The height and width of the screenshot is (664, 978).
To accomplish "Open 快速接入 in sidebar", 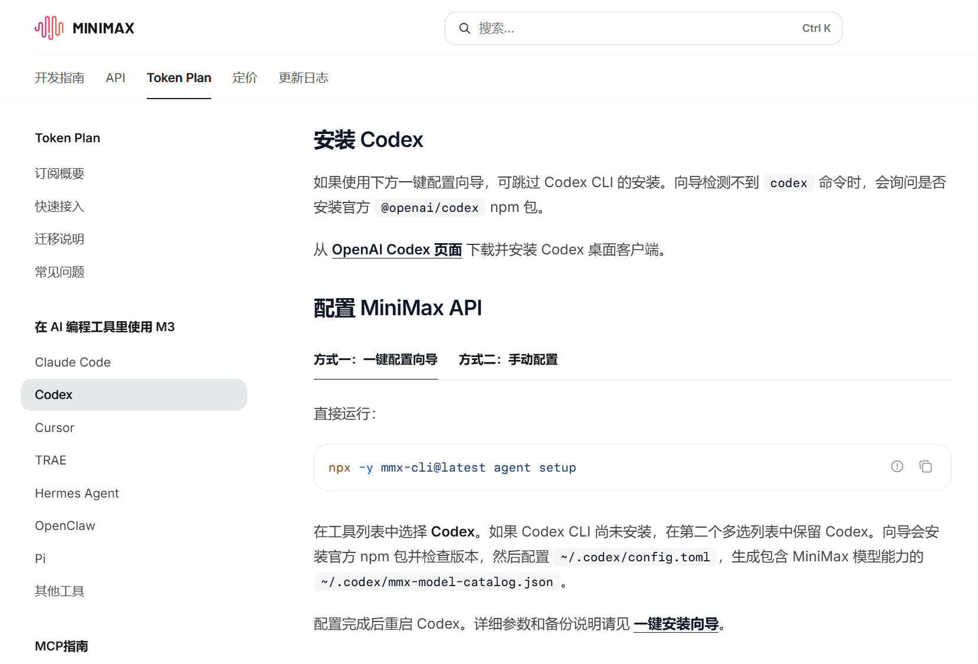I will pyautogui.click(x=60, y=207).
